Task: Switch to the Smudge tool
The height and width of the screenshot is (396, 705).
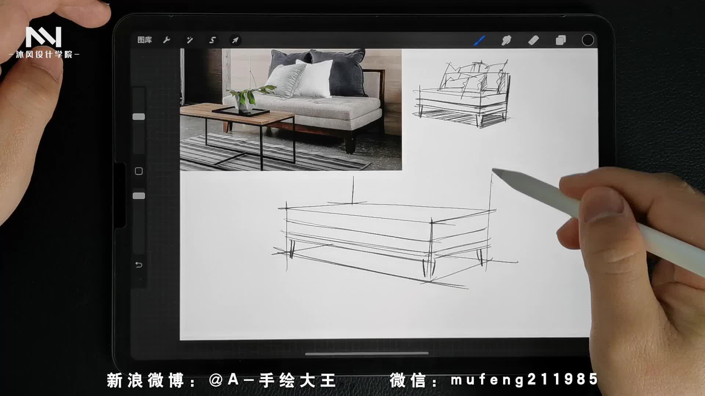Action: pos(506,40)
